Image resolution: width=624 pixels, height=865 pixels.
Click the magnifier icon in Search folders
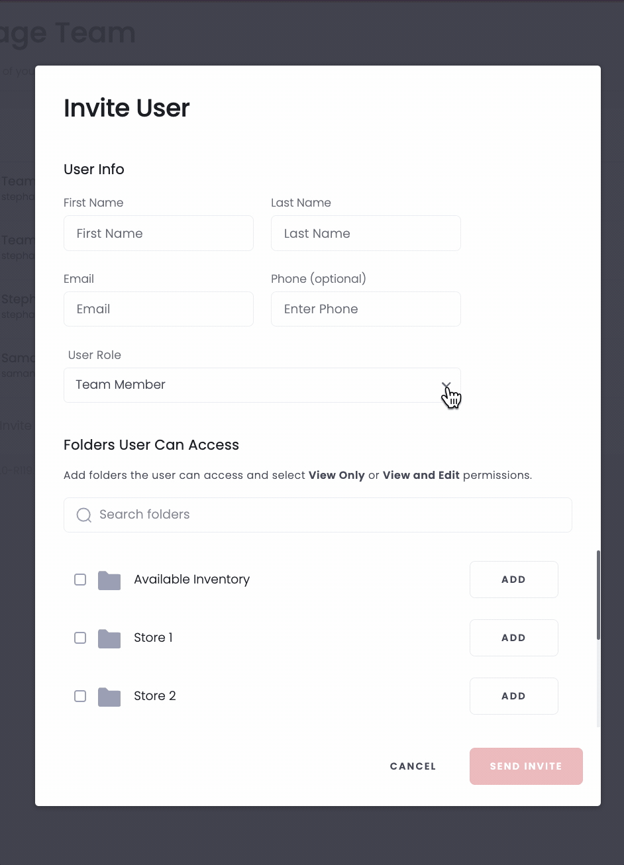click(84, 515)
